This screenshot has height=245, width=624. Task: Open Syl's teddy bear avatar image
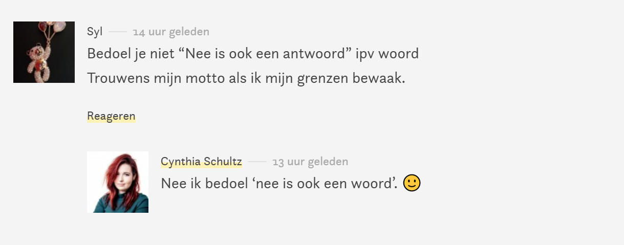pyautogui.click(x=44, y=52)
